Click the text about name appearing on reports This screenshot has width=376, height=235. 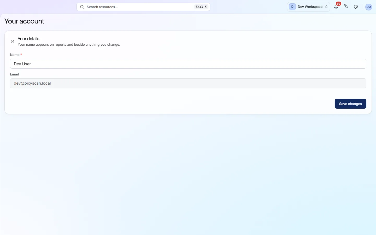(x=69, y=45)
